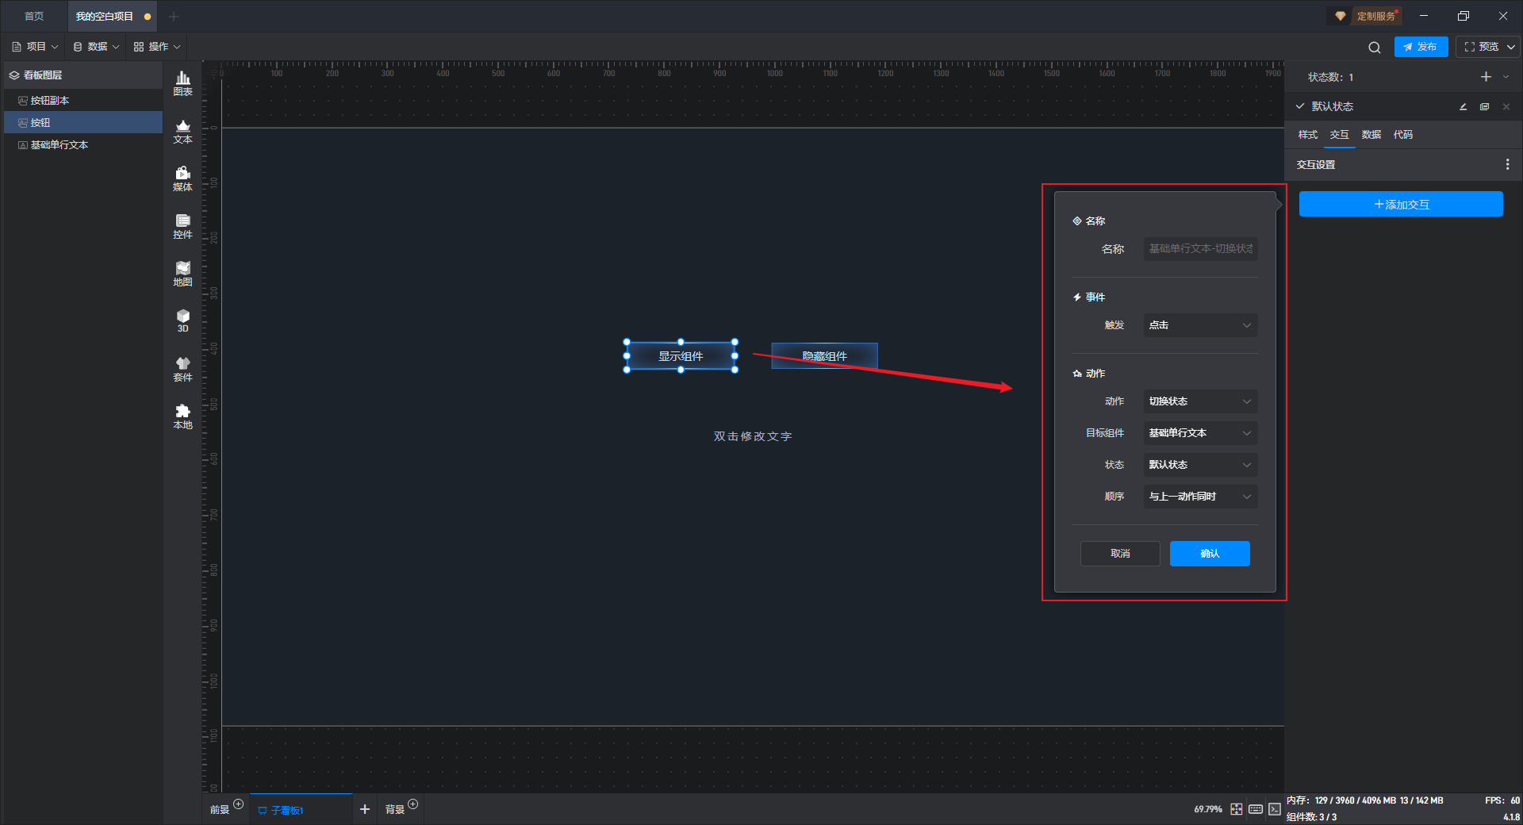The image size is (1523, 825).
Task: Click the 控件 controls icon
Action: click(182, 226)
